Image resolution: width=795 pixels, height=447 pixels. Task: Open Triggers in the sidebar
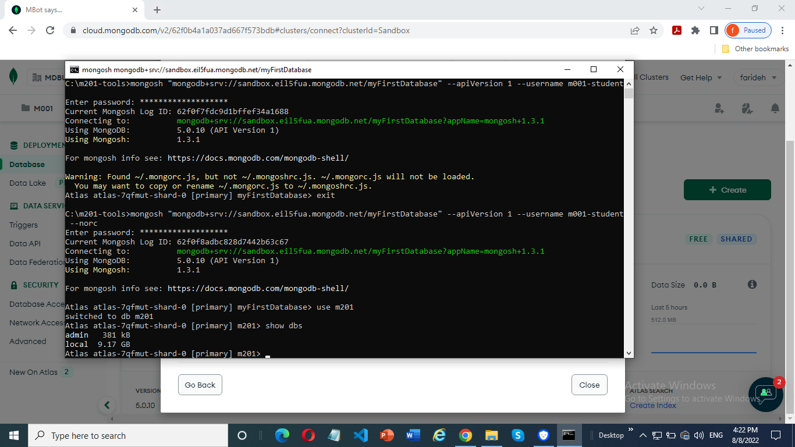pos(23,225)
